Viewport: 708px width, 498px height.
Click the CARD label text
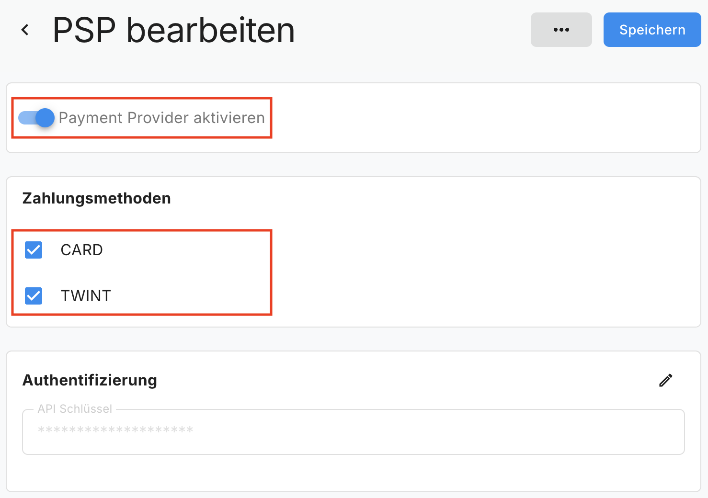81,249
